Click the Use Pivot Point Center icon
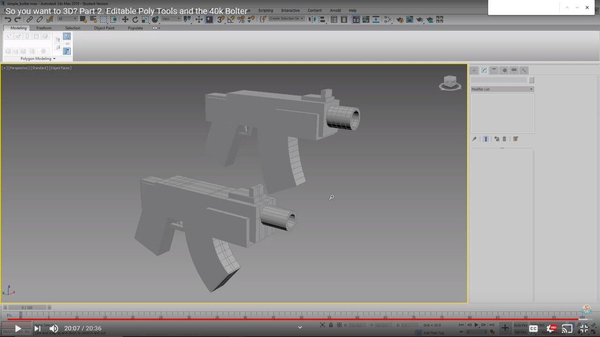The width and height of the screenshot is (600, 337). (187, 19)
